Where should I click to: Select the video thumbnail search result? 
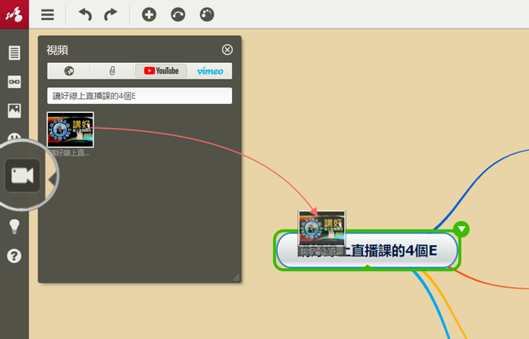point(70,130)
